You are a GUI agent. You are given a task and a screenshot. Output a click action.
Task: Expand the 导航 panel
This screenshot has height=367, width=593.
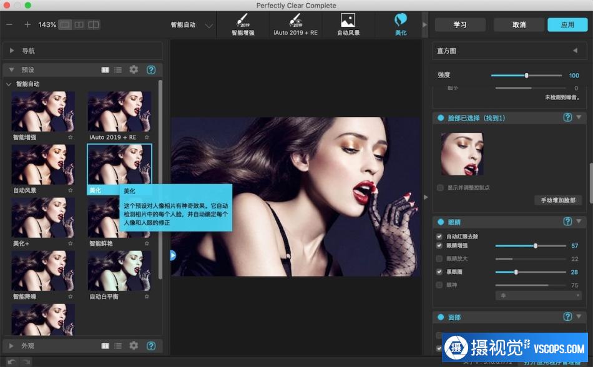12,51
